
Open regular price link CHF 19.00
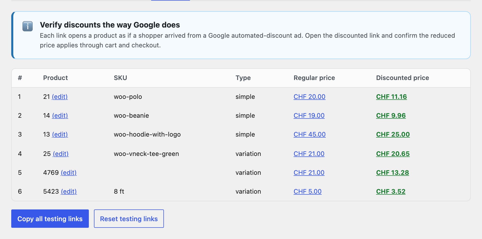click(x=309, y=116)
